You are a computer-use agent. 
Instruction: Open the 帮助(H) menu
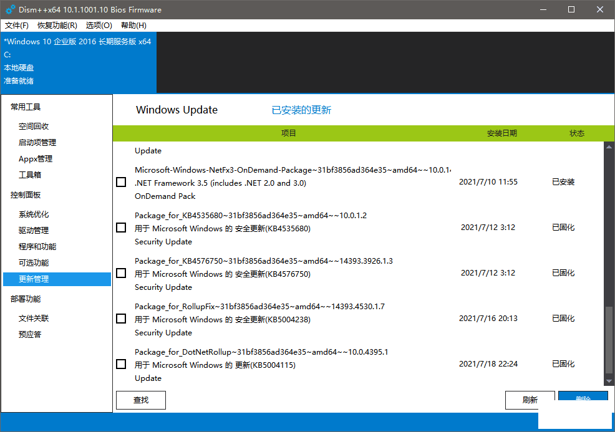coord(133,26)
